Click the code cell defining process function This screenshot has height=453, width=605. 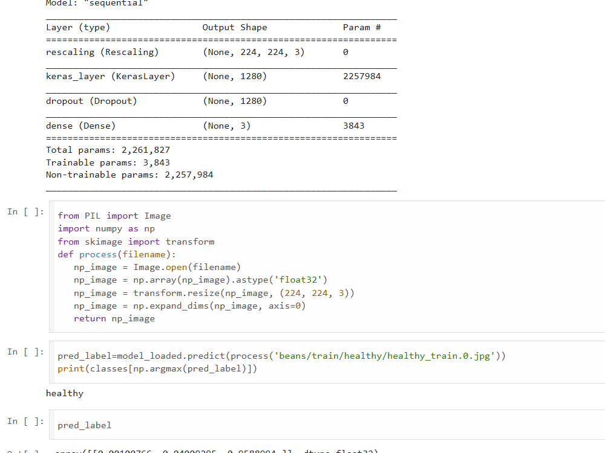(x=327, y=266)
